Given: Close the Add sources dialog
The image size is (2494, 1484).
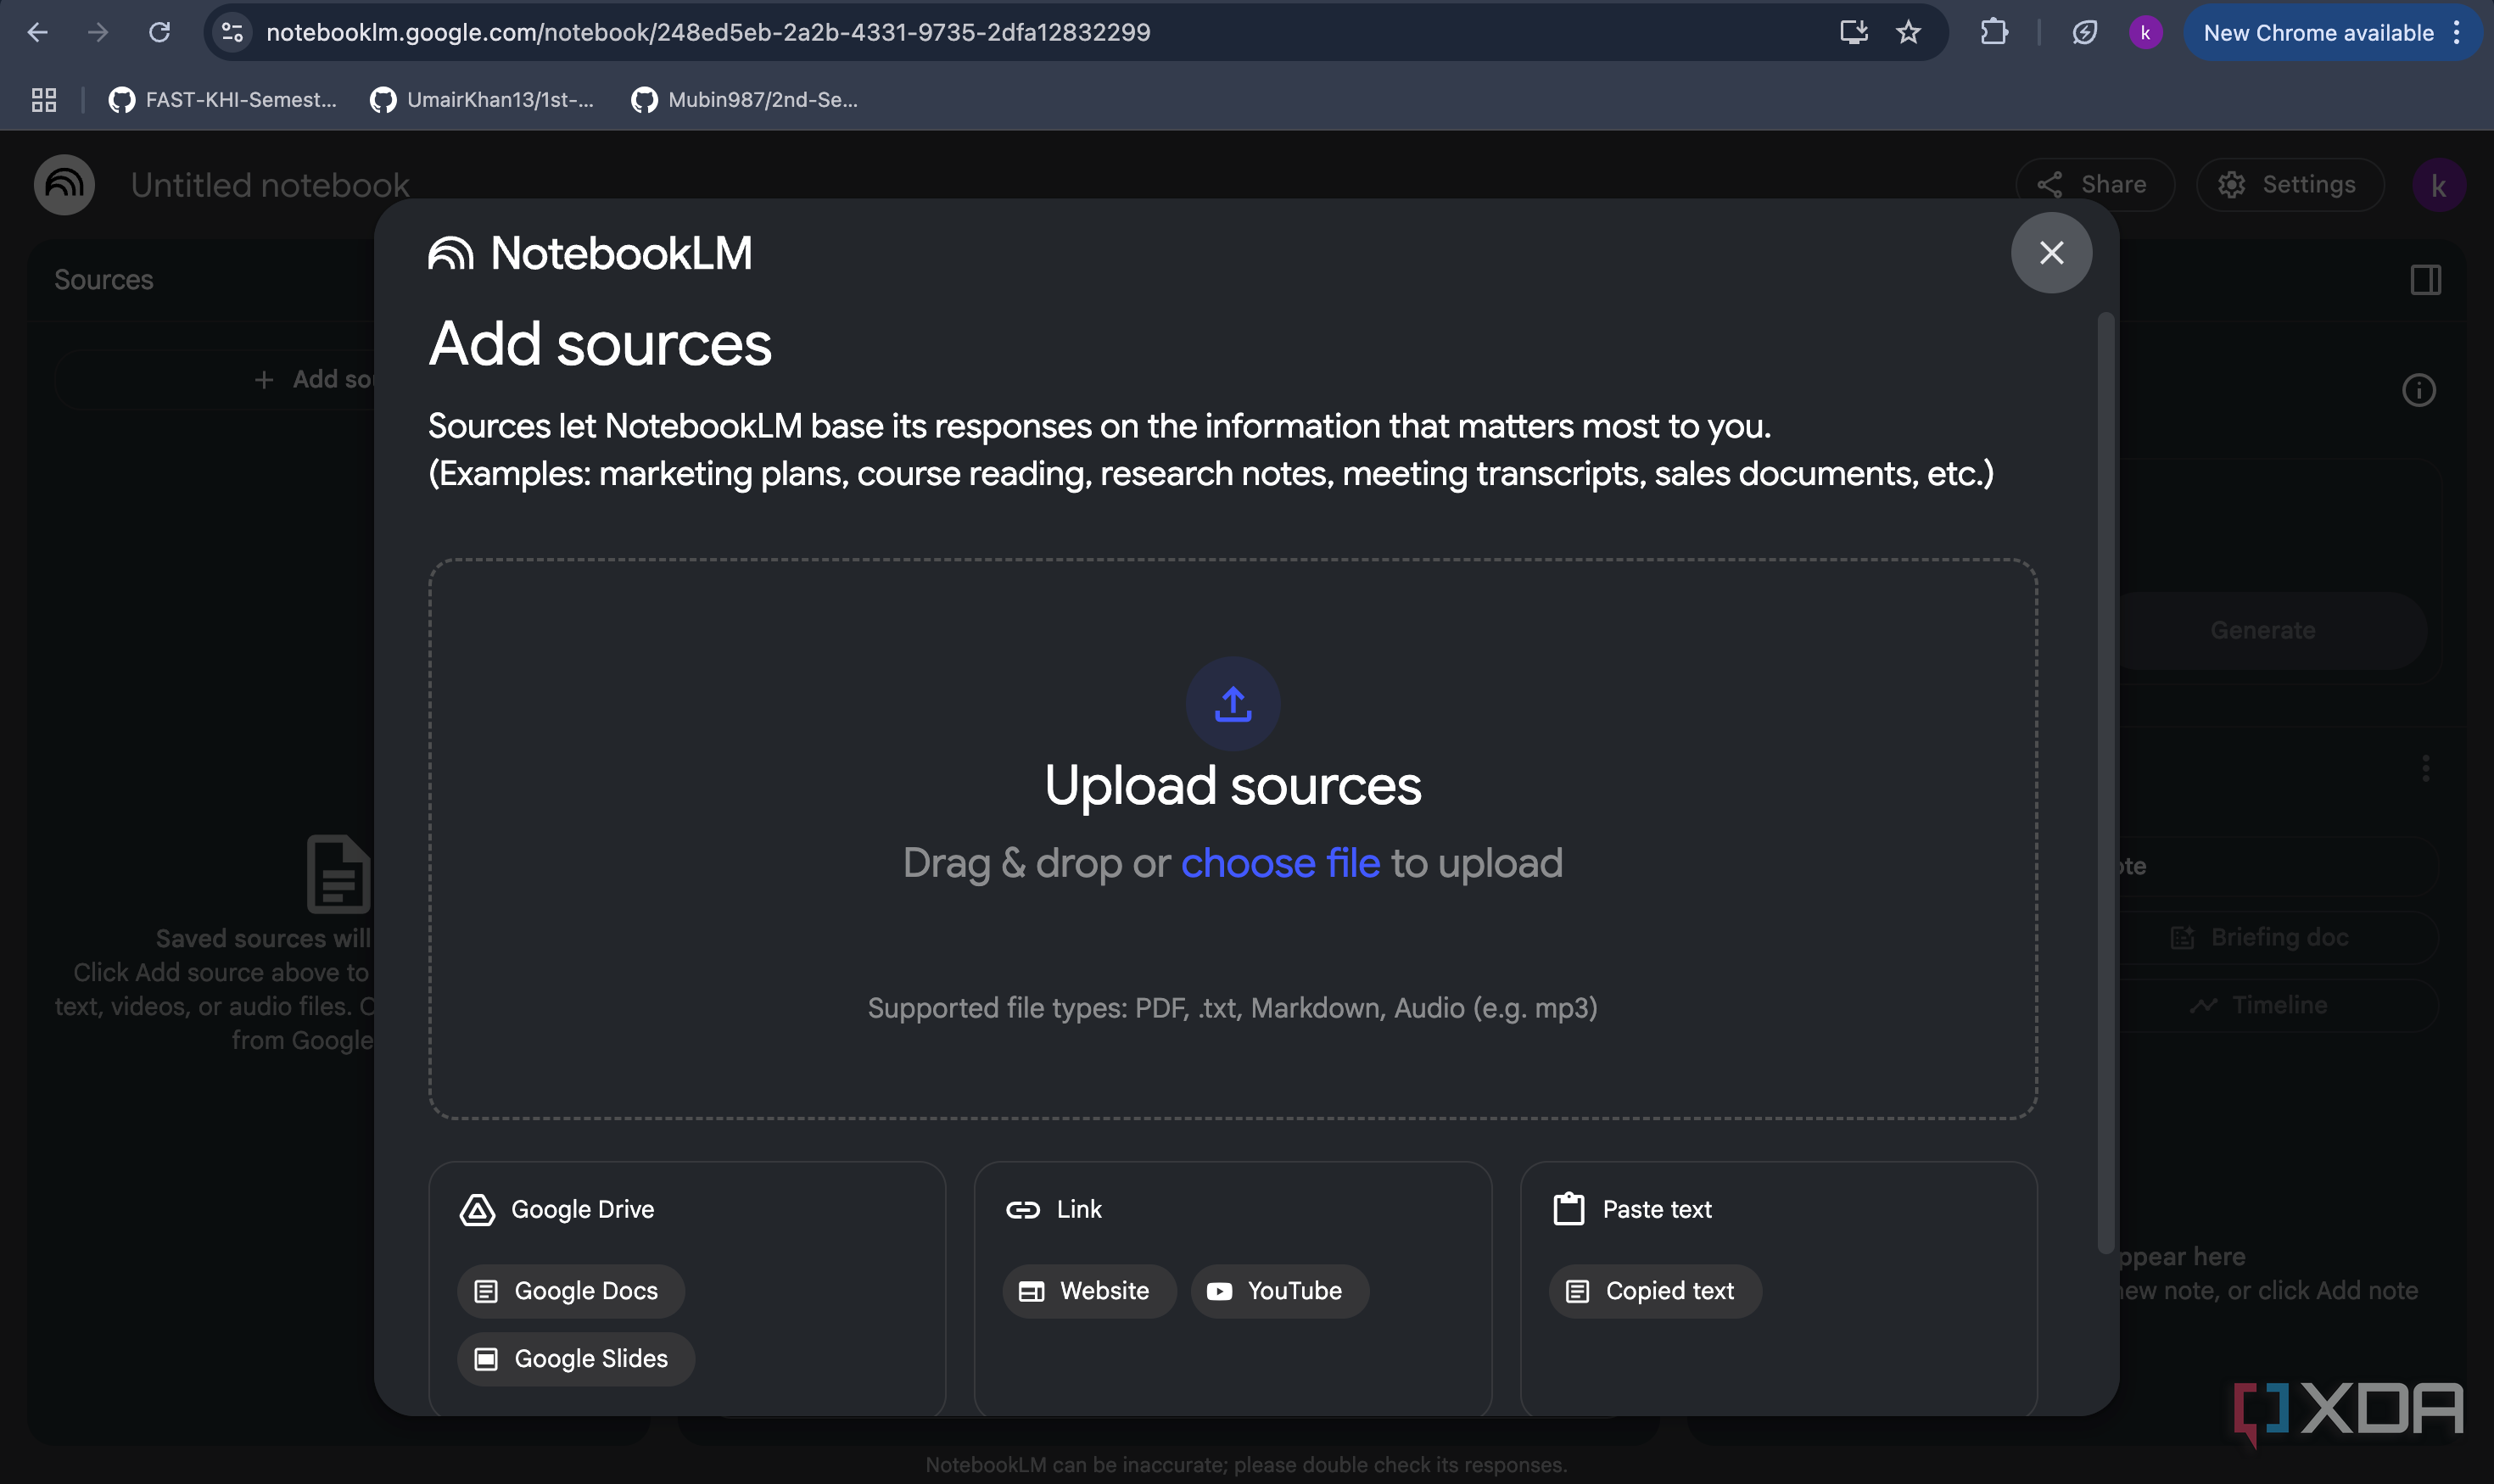Looking at the screenshot, I should tap(2051, 253).
